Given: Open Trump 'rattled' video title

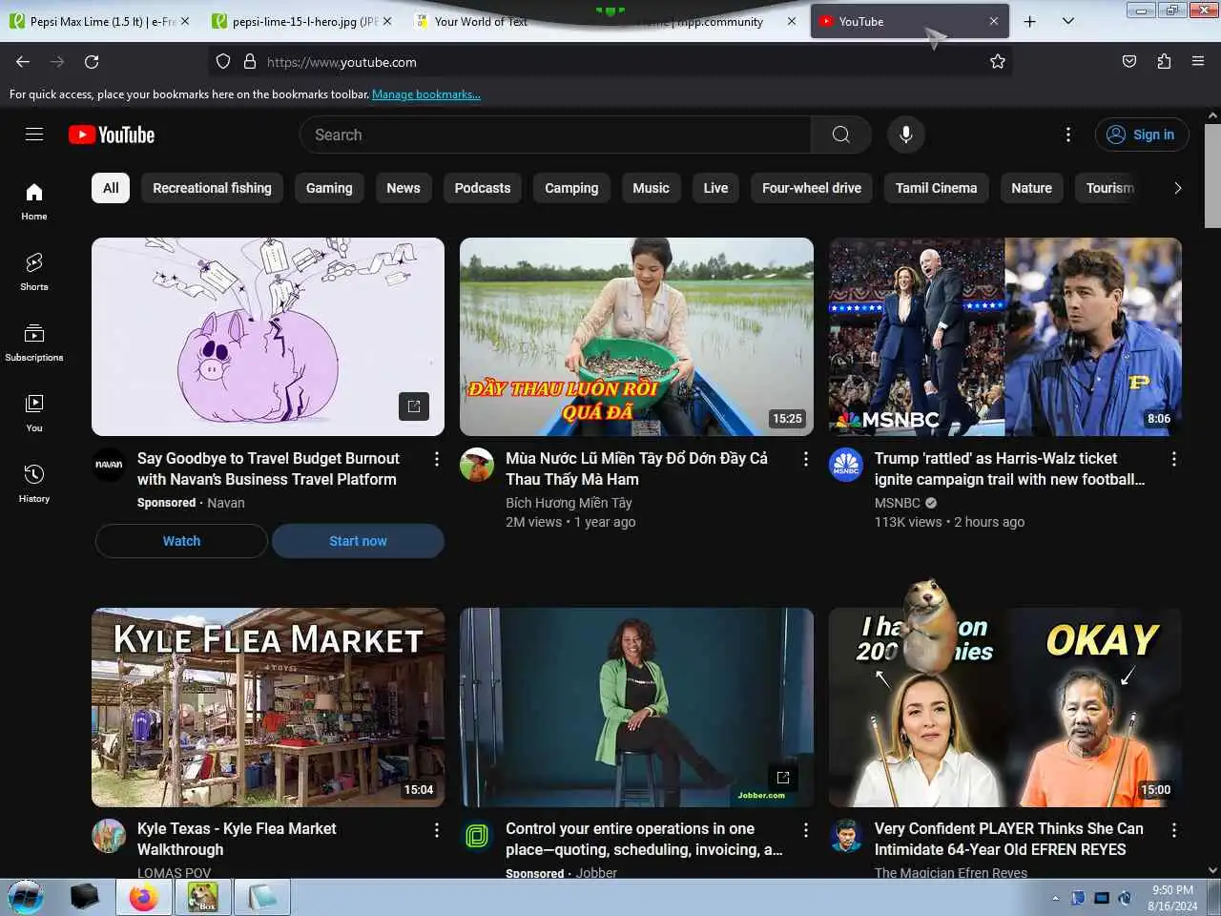Looking at the screenshot, I should (x=1009, y=468).
